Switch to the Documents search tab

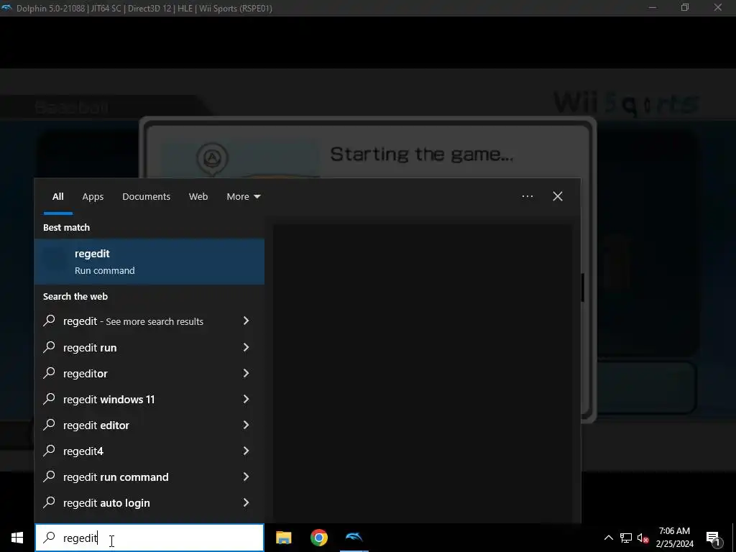click(146, 197)
